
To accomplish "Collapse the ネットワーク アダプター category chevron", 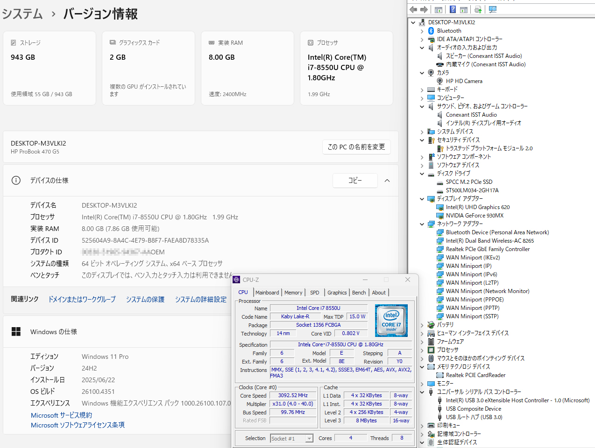I will coord(422,224).
